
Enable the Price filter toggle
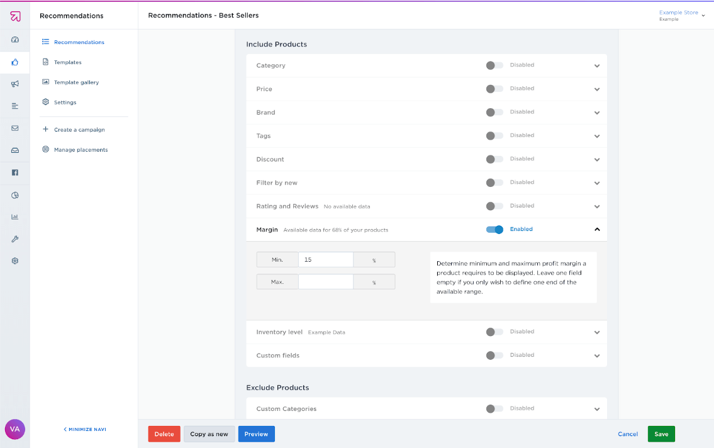coord(494,89)
